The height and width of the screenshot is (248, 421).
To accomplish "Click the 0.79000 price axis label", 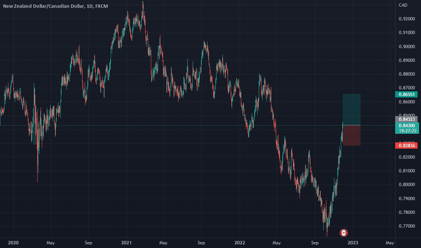I will pos(407,198).
